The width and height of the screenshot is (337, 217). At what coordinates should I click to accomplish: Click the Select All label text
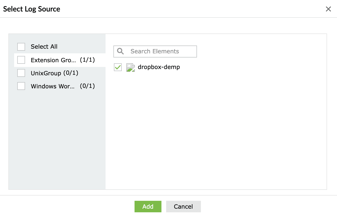coord(44,47)
